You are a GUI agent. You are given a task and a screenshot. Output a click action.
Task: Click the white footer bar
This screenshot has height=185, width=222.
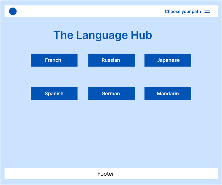(111, 174)
